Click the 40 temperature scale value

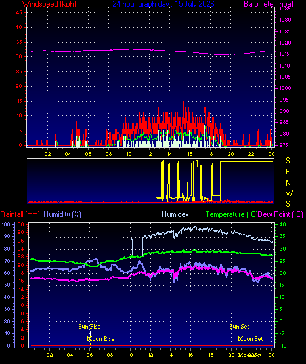(282, 224)
